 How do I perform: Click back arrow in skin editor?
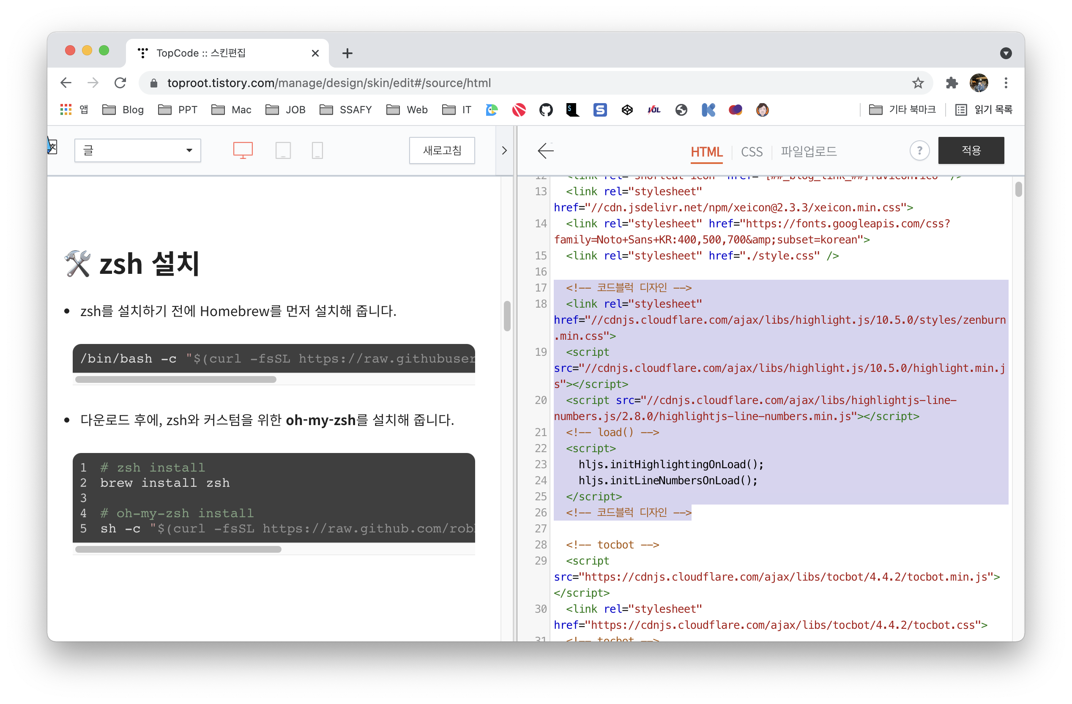pos(545,151)
